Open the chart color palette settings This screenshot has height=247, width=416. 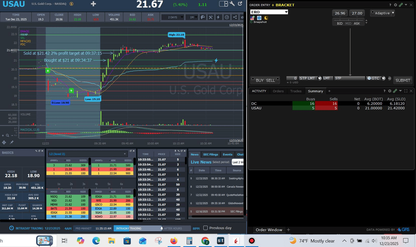pyautogui.click(x=203, y=17)
